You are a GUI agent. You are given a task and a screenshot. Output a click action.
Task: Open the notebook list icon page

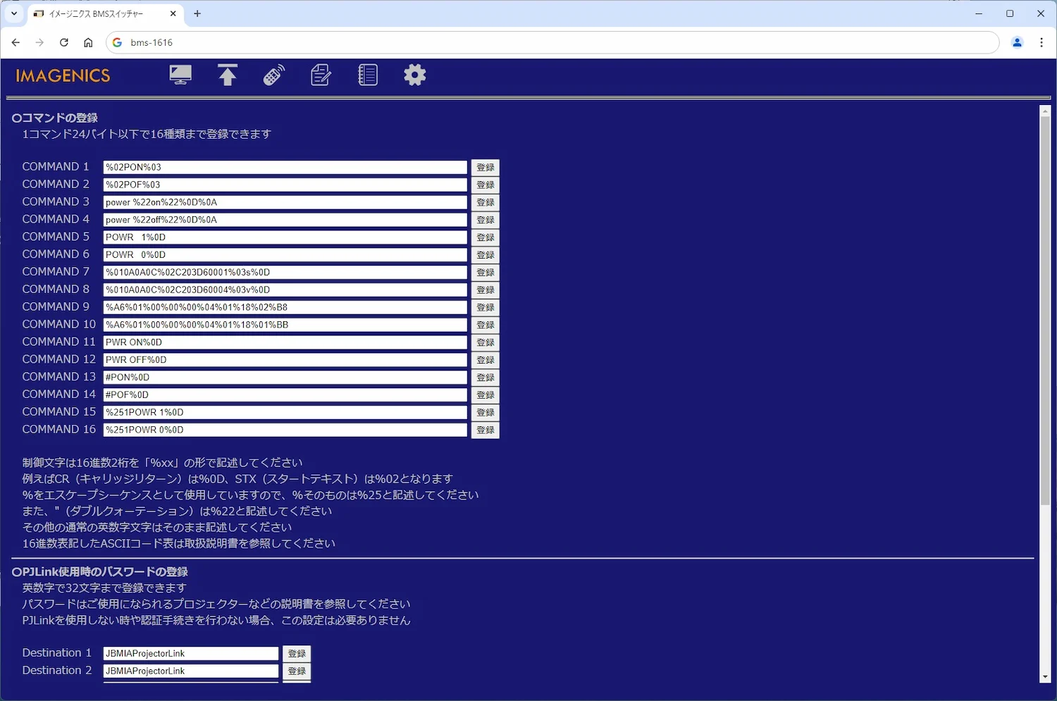click(x=368, y=75)
